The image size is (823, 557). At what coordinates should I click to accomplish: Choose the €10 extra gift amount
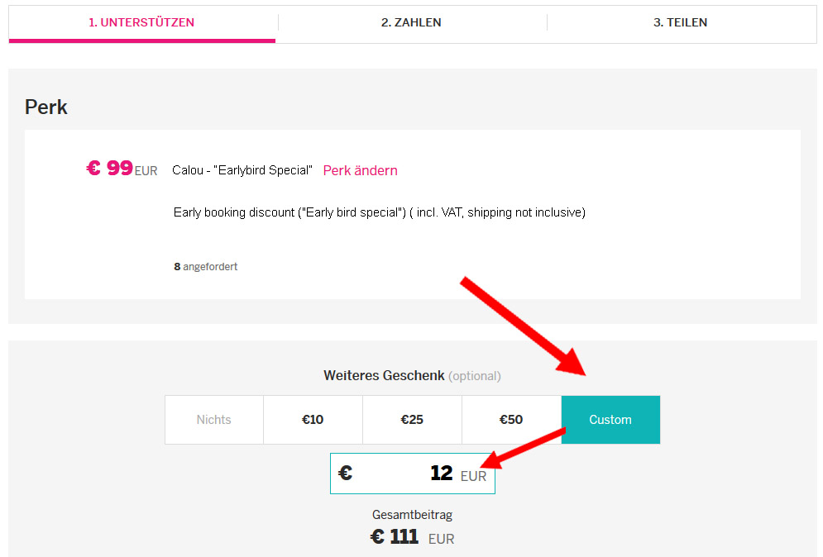pos(313,420)
